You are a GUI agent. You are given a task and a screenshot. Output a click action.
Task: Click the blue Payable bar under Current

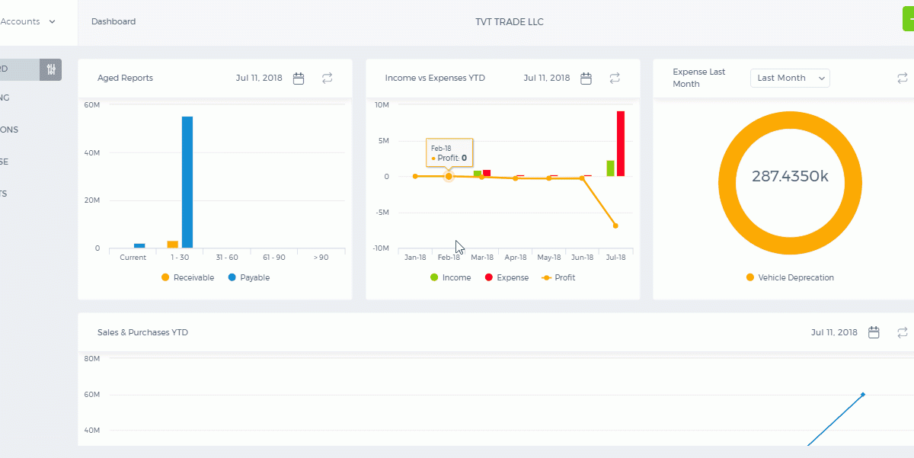click(x=139, y=246)
